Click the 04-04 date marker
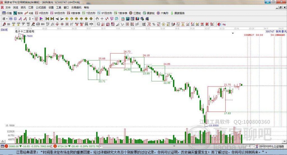The width and height of the screenshot is (287, 155). (x=259, y=35)
